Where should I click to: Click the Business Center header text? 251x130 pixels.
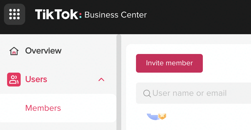click(x=116, y=15)
